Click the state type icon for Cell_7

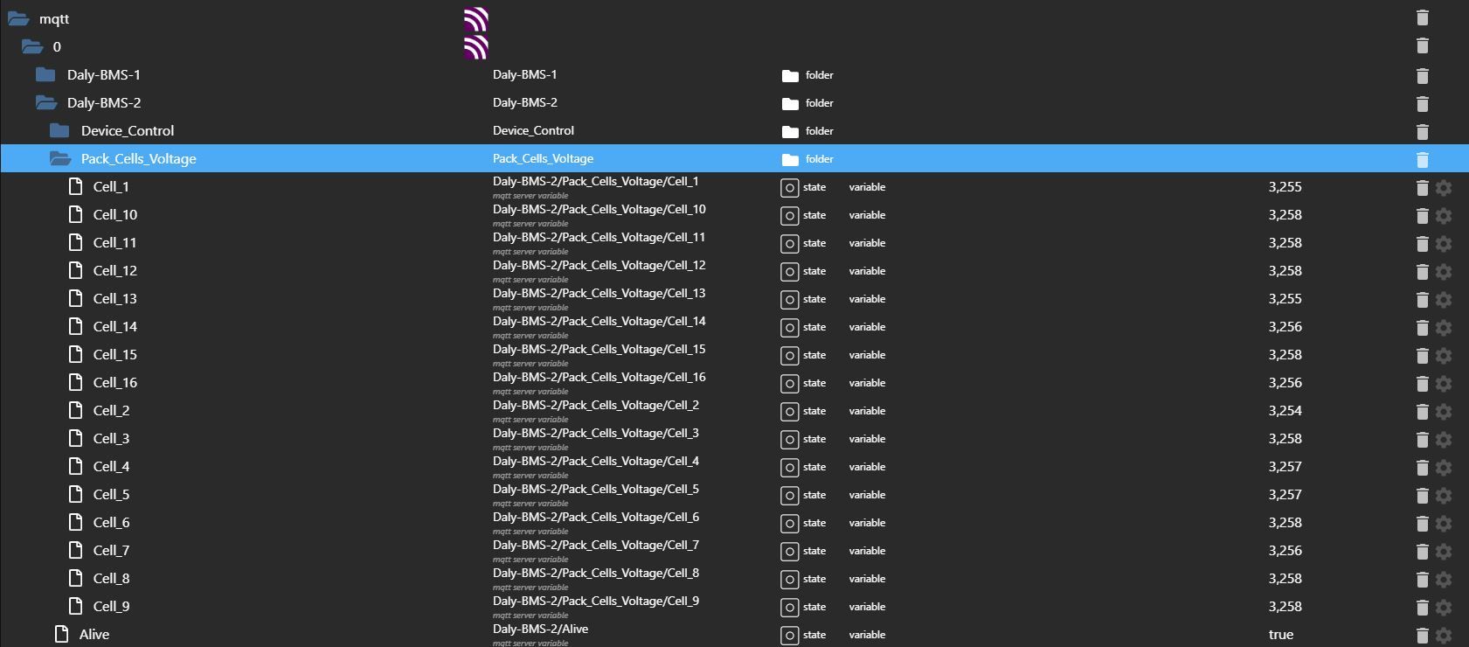[789, 552]
